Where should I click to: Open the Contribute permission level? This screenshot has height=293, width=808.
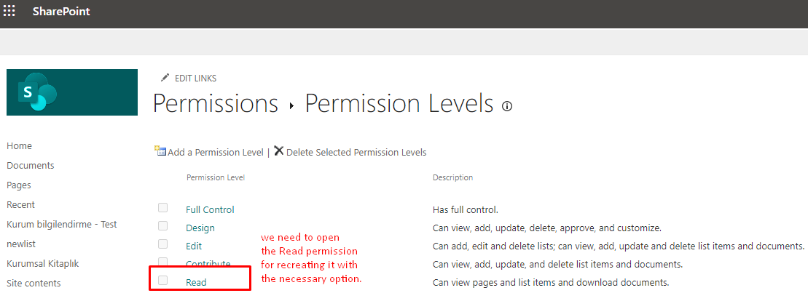[208, 264]
